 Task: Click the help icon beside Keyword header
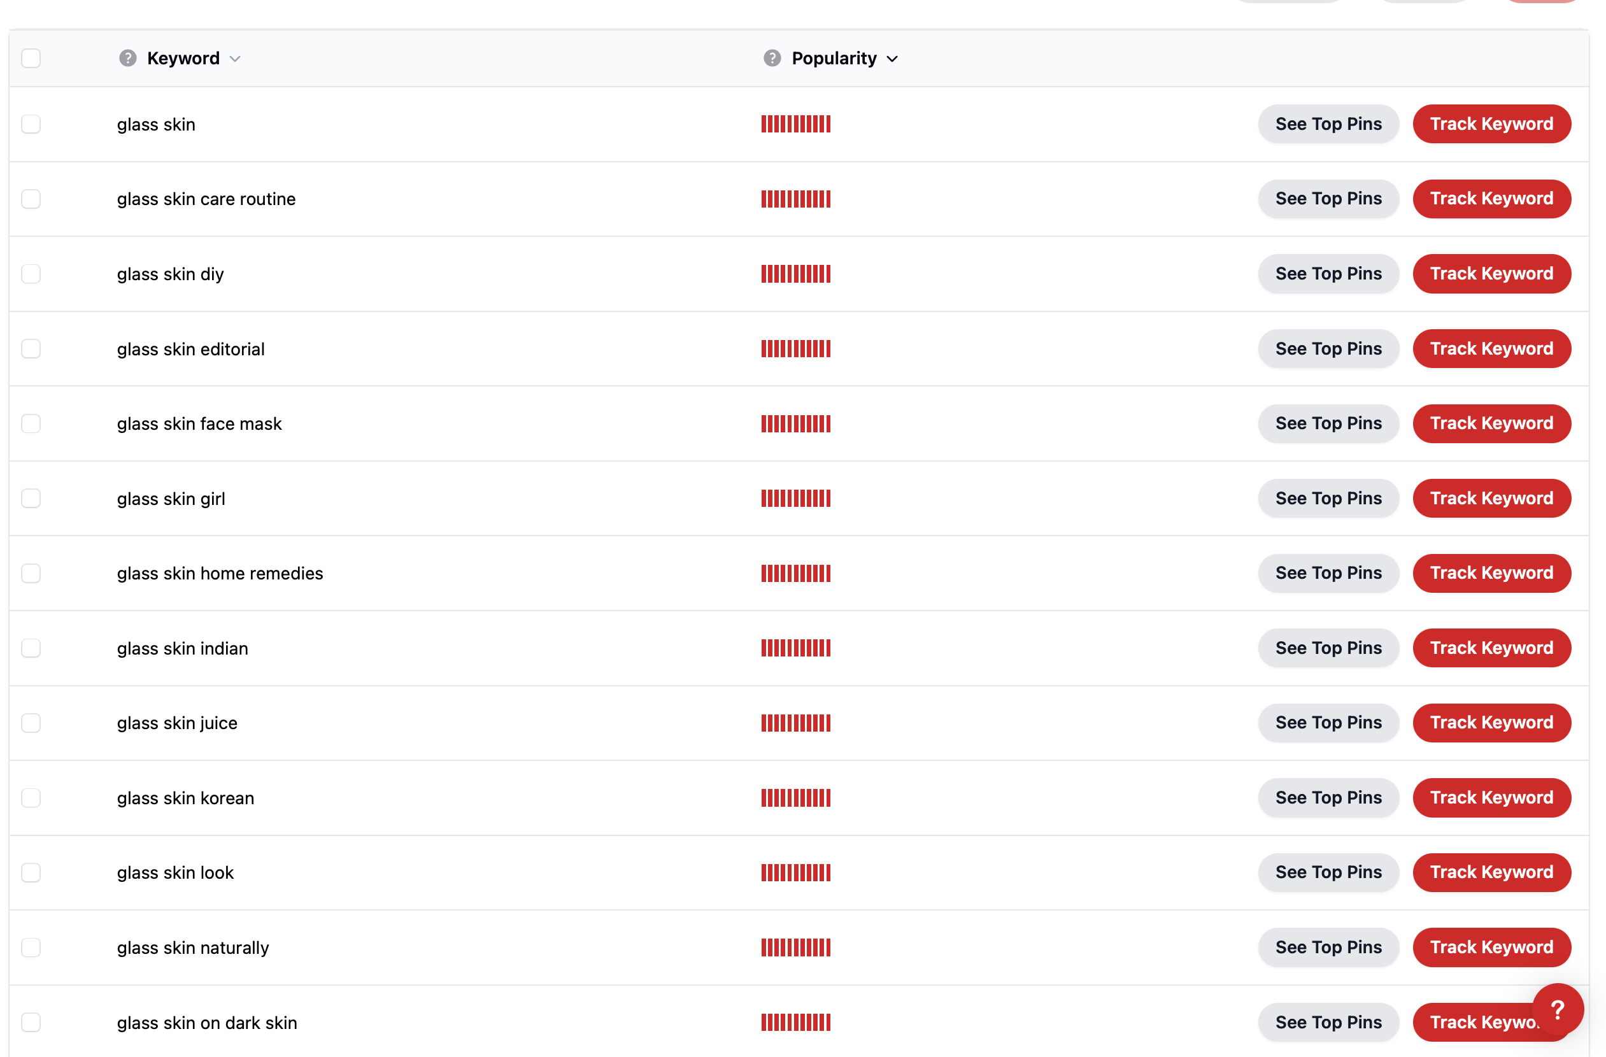point(127,58)
